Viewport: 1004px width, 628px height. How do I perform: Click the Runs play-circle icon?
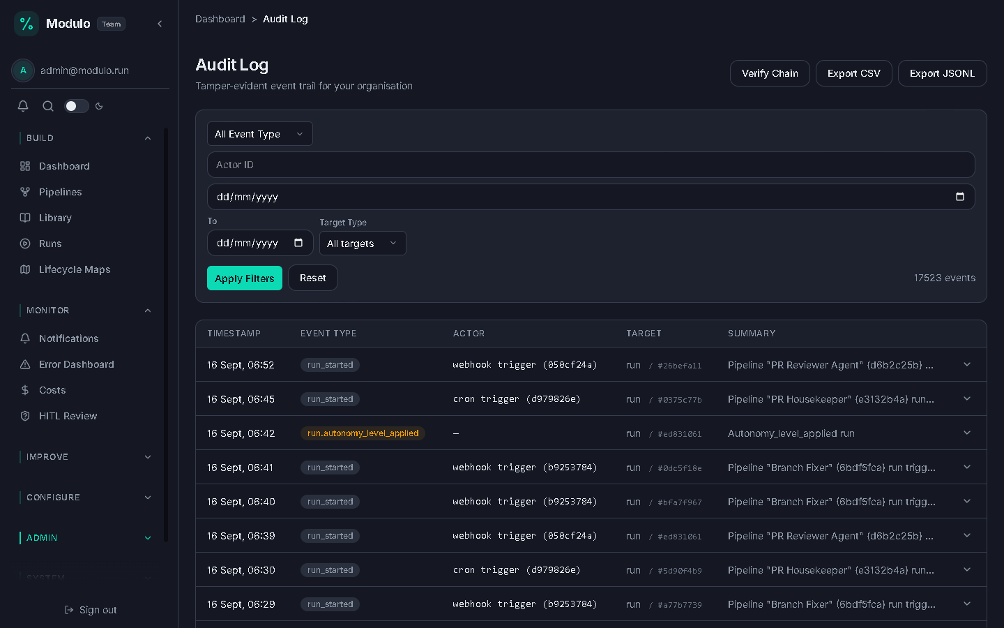point(25,244)
